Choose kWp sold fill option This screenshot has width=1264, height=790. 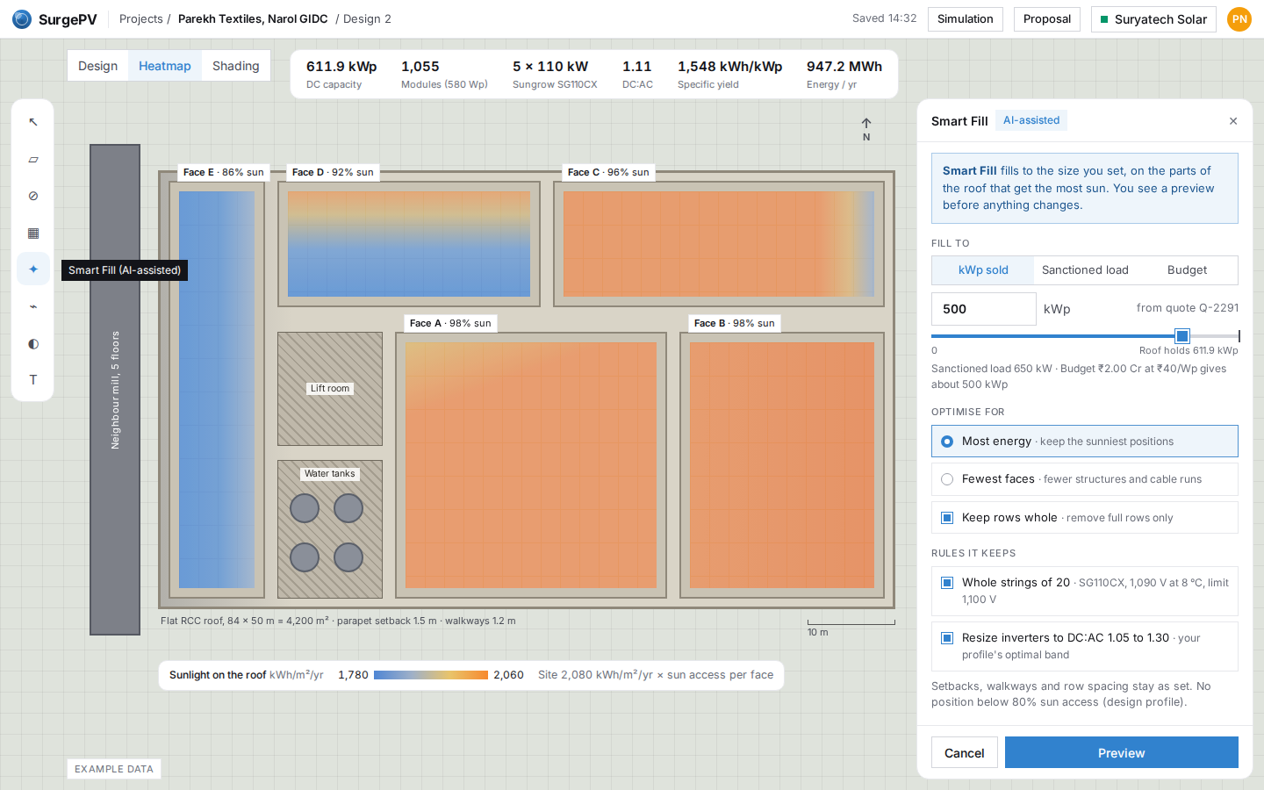[983, 270]
